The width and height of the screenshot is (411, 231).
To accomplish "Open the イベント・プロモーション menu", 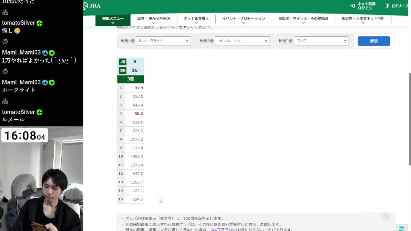I will coord(243,20).
